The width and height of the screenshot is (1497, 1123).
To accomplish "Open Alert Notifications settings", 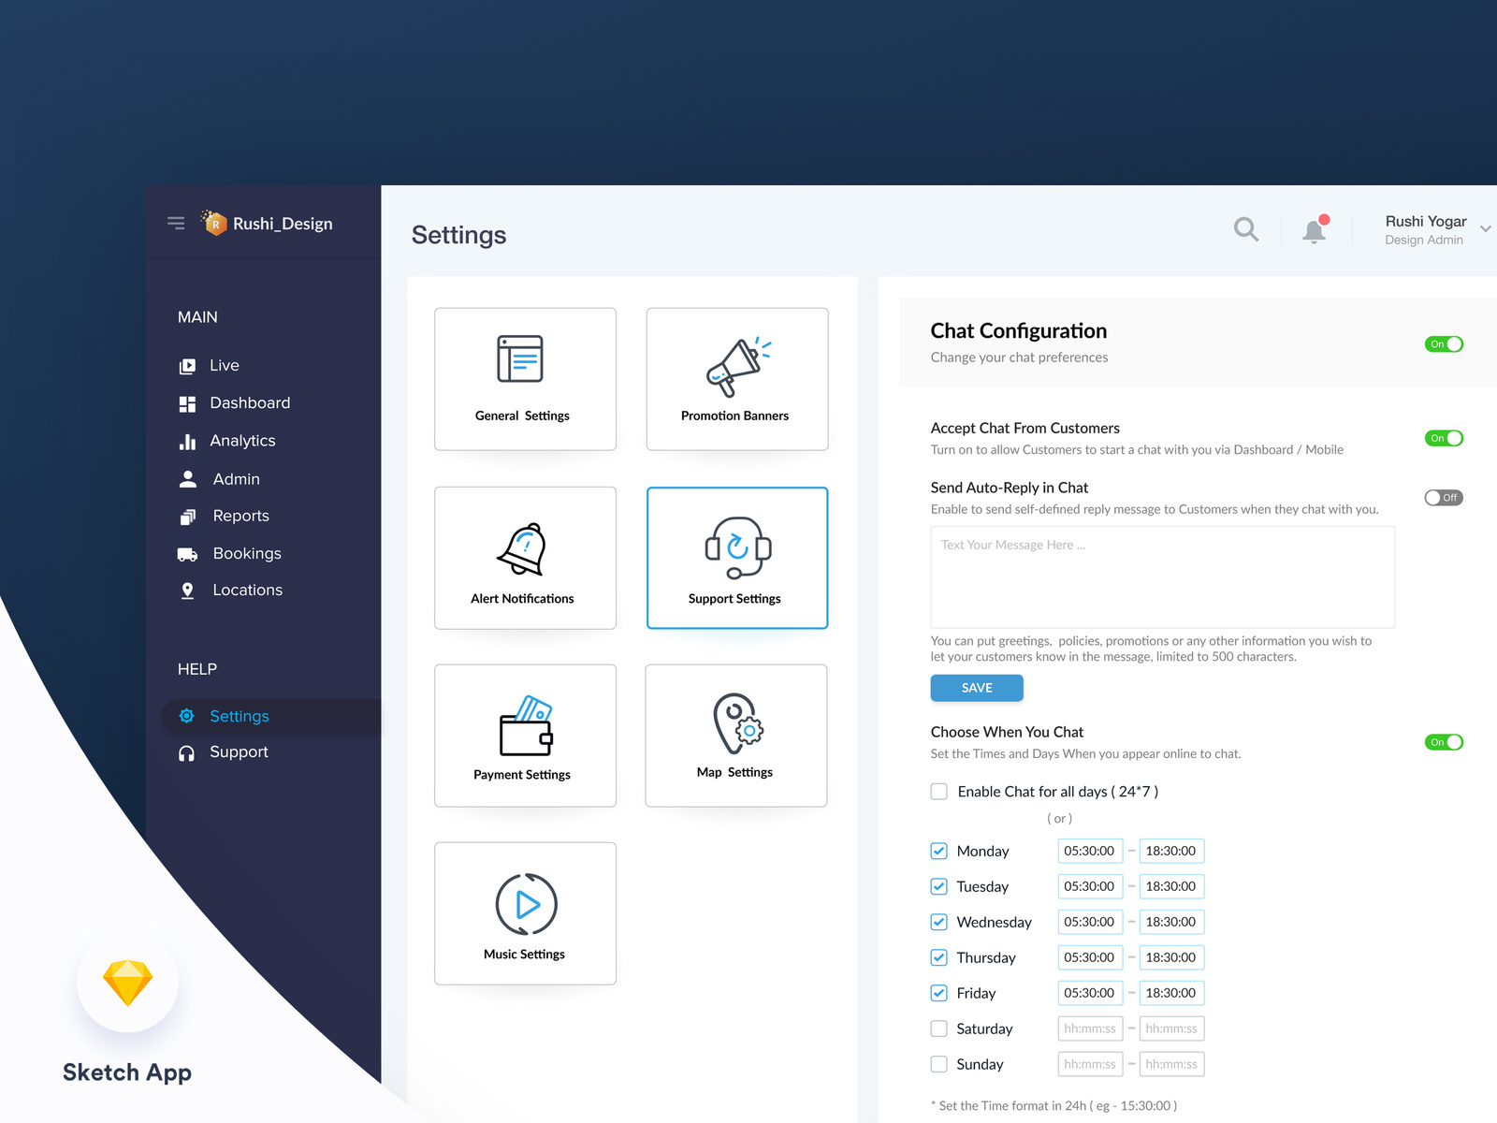I will point(524,558).
